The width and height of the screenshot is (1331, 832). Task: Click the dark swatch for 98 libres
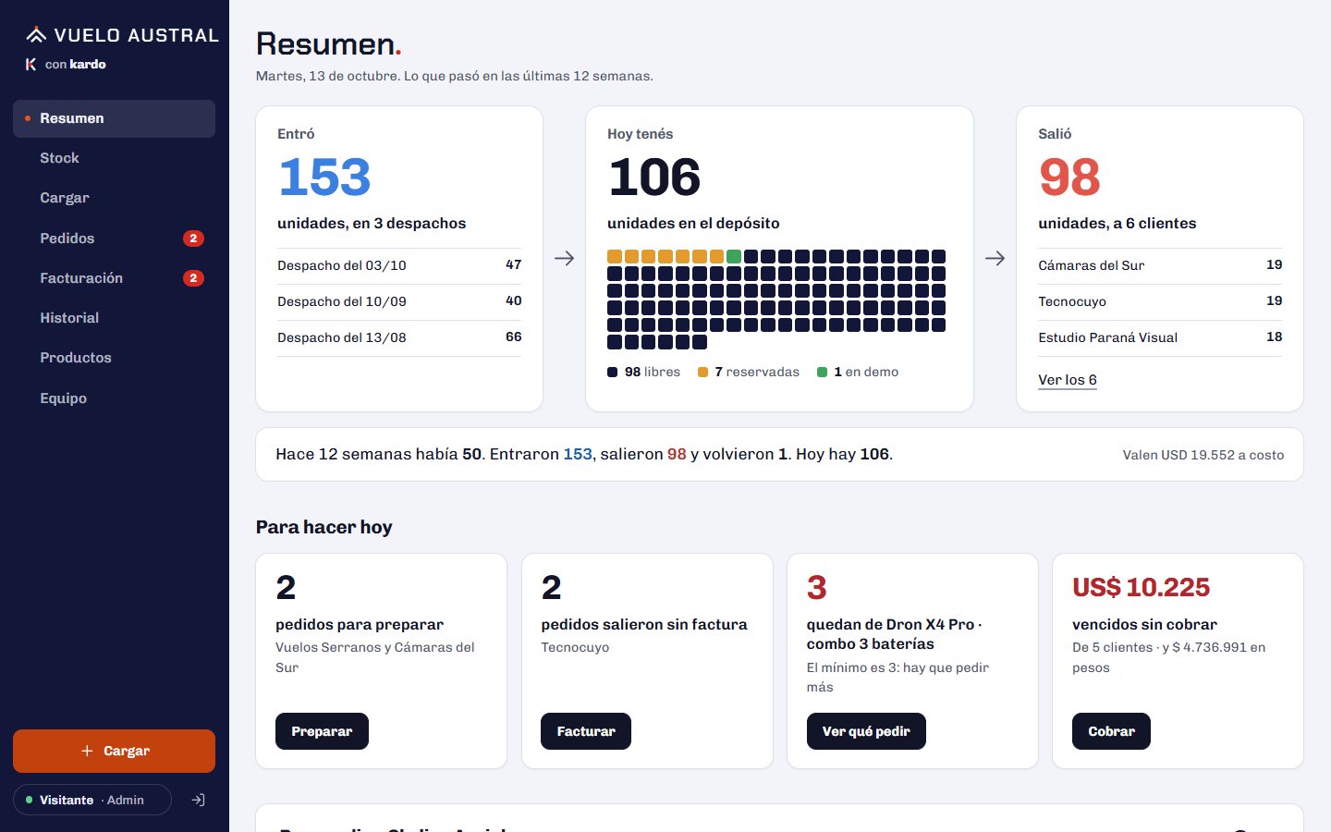tap(613, 373)
